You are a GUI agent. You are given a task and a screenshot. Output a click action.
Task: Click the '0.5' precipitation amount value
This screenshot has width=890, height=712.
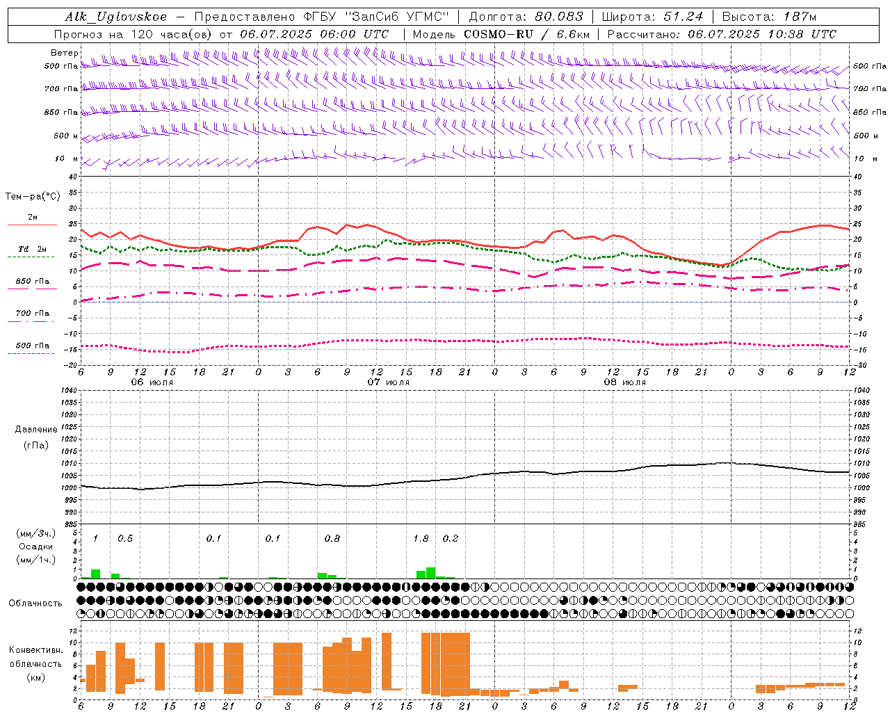click(x=125, y=539)
